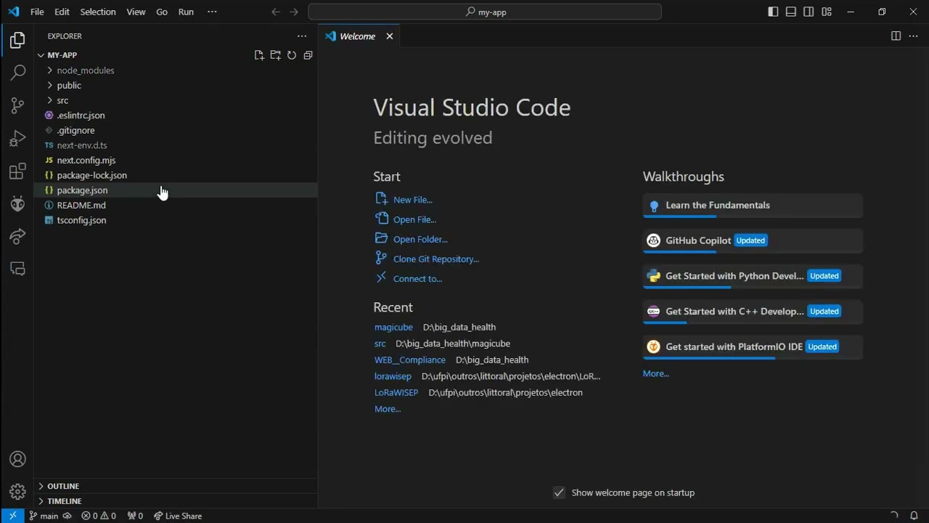Screen dimensions: 929x523
Task: Open remote window button in status bar
Action: 12,516
